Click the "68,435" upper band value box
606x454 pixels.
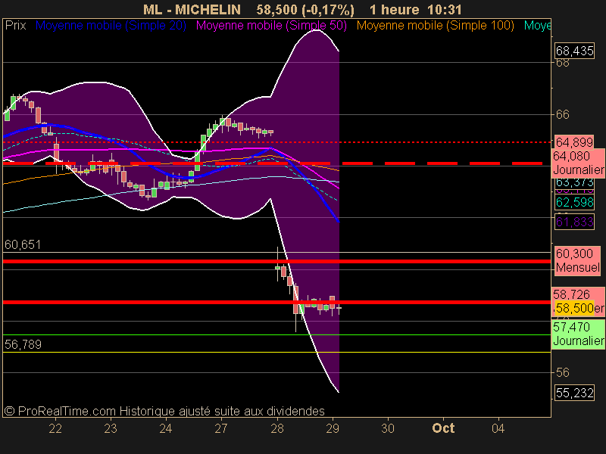tap(574, 51)
